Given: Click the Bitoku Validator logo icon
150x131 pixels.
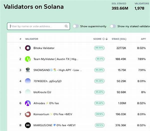Looking at the screenshot, I should 28,48.
